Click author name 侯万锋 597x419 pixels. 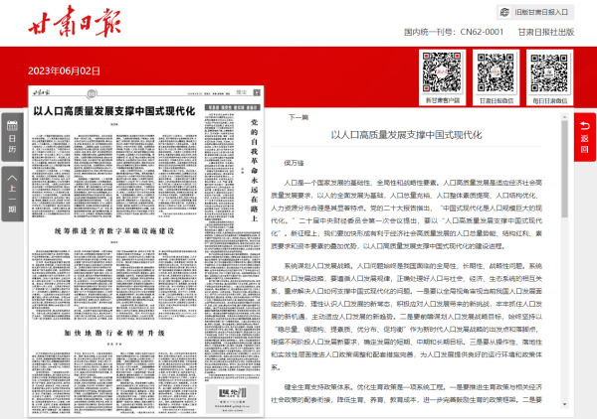pyautogui.click(x=294, y=163)
